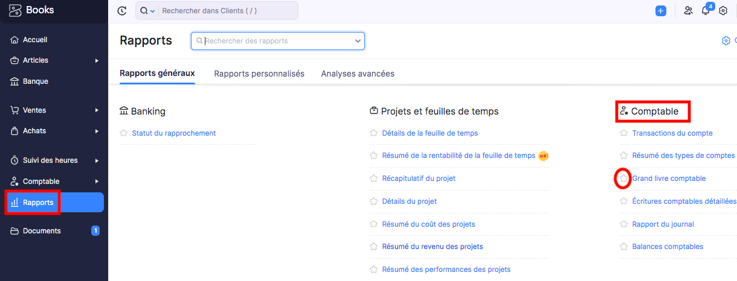The width and height of the screenshot is (737, 281).
Task: Favorite the Grand livre comptable star
Action: coord(623,178)
